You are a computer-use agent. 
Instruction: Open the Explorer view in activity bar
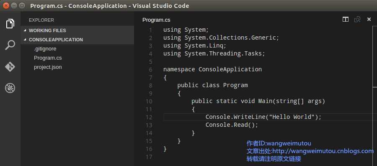10,23
